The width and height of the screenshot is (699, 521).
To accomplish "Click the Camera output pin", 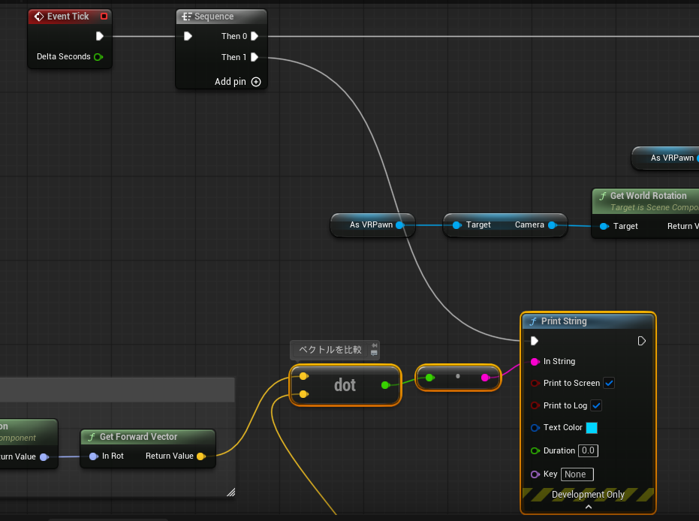I will point(552,225).
